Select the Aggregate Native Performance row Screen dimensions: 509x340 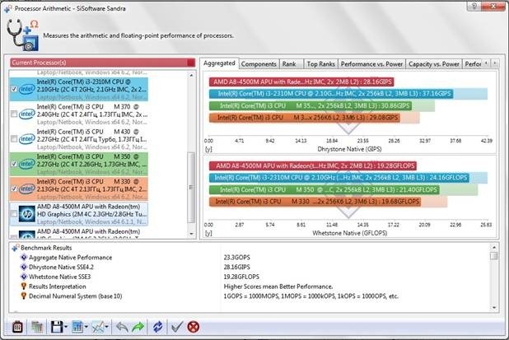(x=250, y=258)
